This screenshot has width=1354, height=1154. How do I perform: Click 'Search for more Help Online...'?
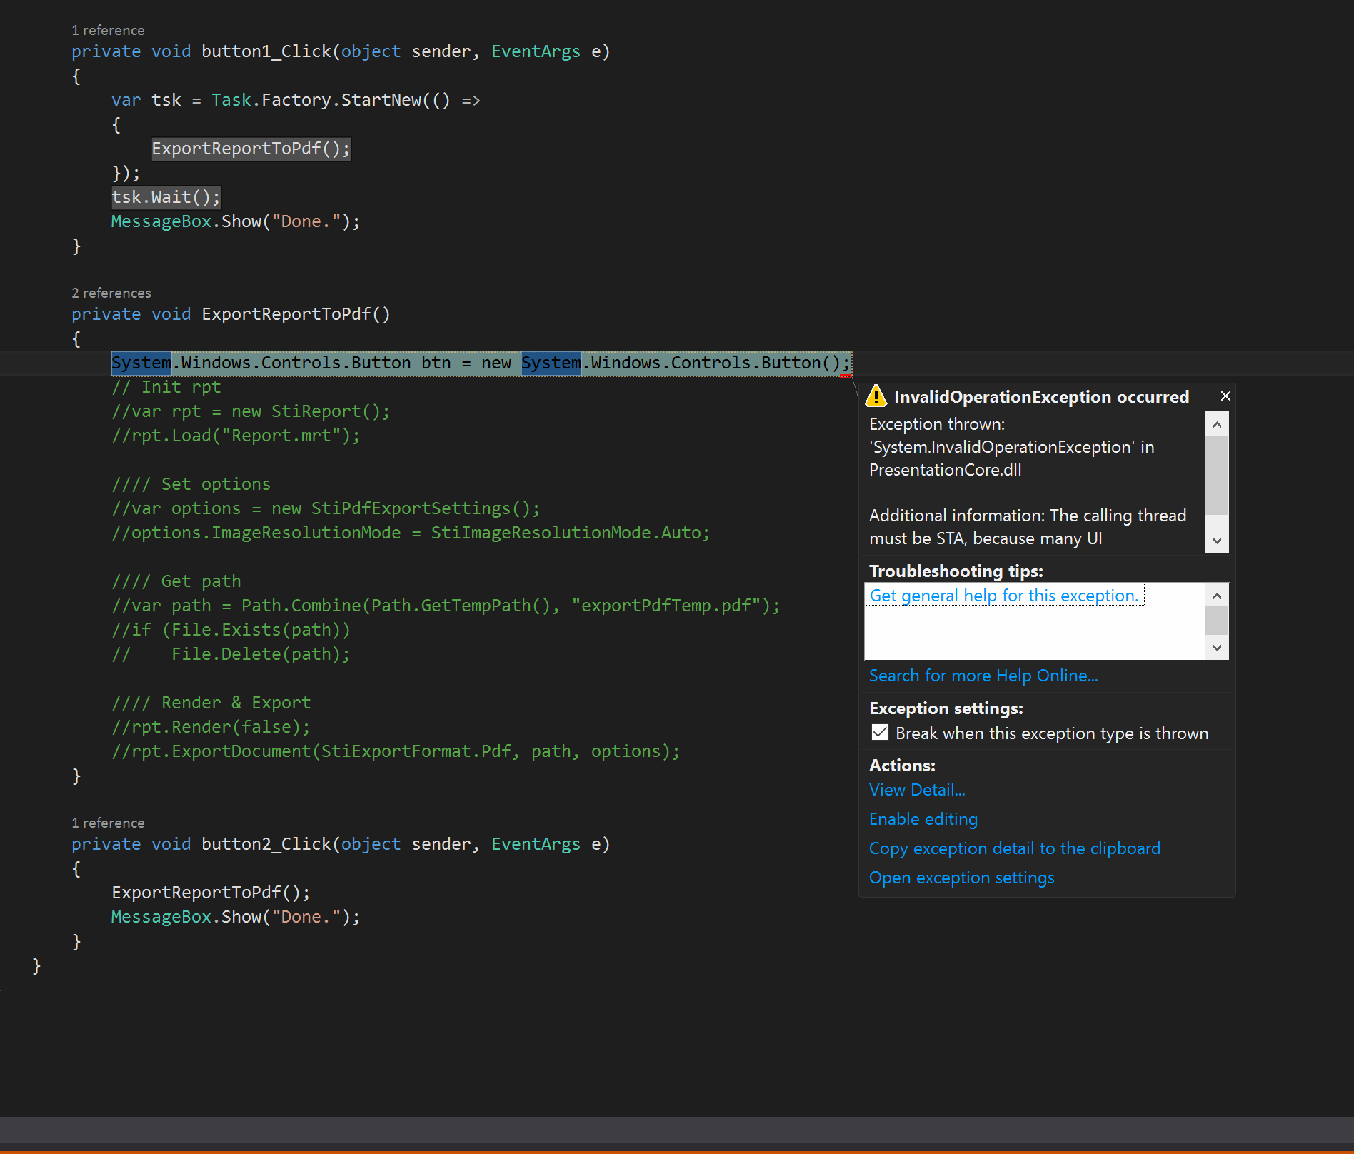tap(983, 676)
